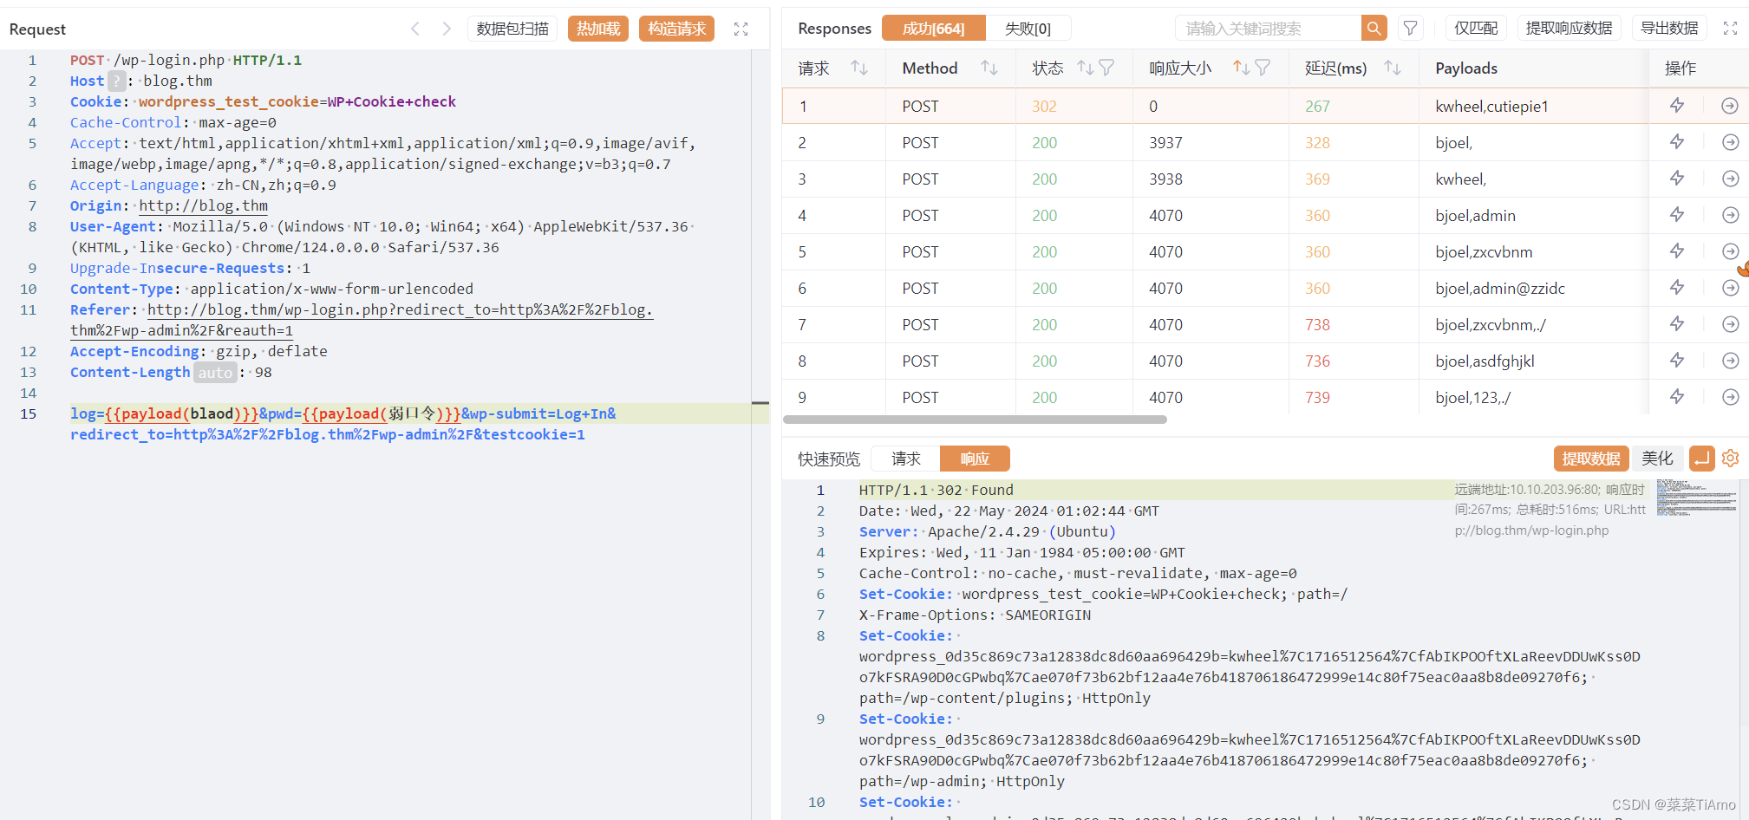Open details arrow for bjoel,asdfghjkl row
1749x820 pixels.
(1730, 361)
